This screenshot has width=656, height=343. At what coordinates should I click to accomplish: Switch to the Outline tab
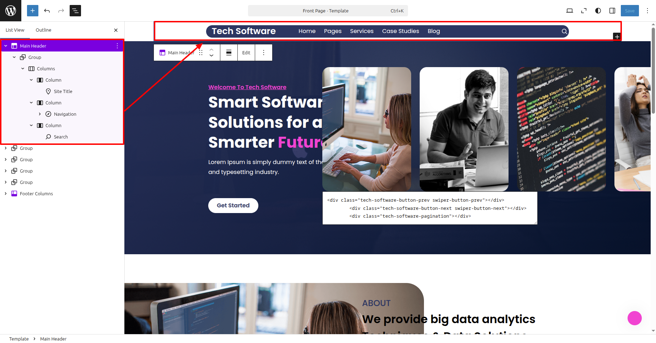(x=43, y=30)
